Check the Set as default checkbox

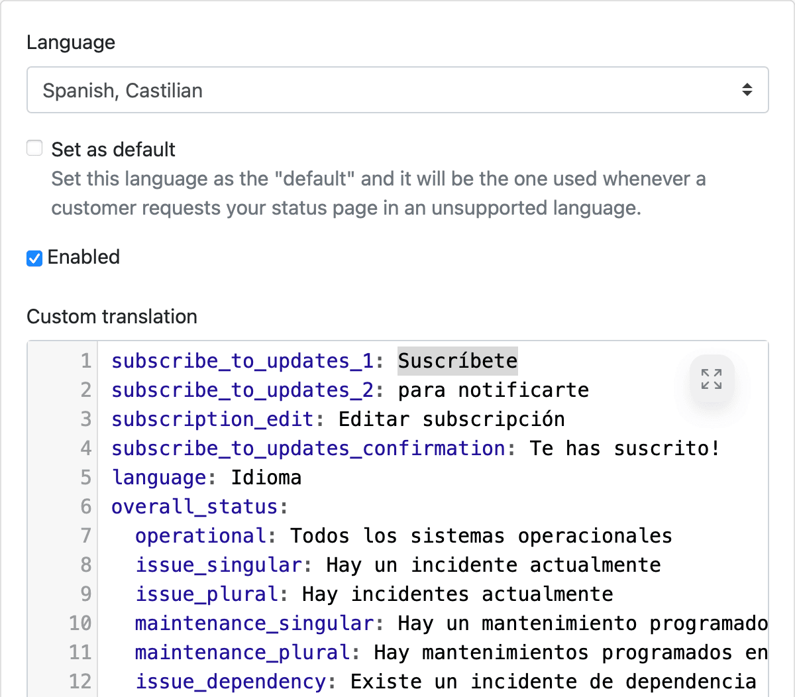pos(34,148)
